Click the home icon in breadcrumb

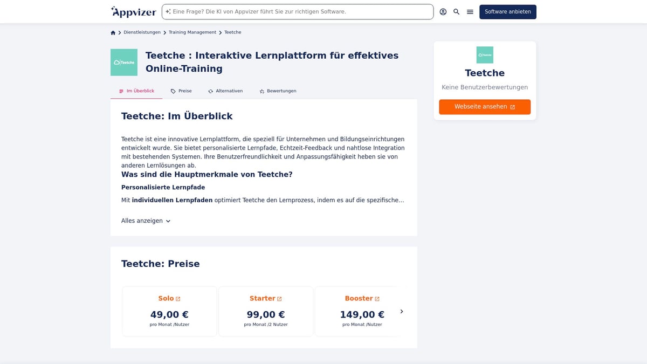pos(113,32)
